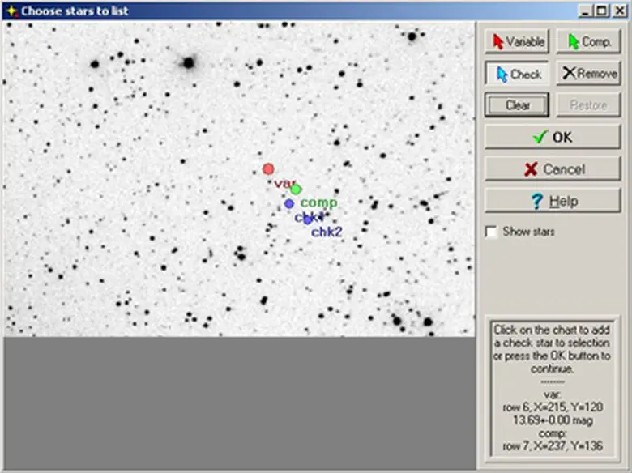Viewport: 632px width, 473px height.
Task: Click the blue chk2 marker dot
Action: 308,219
